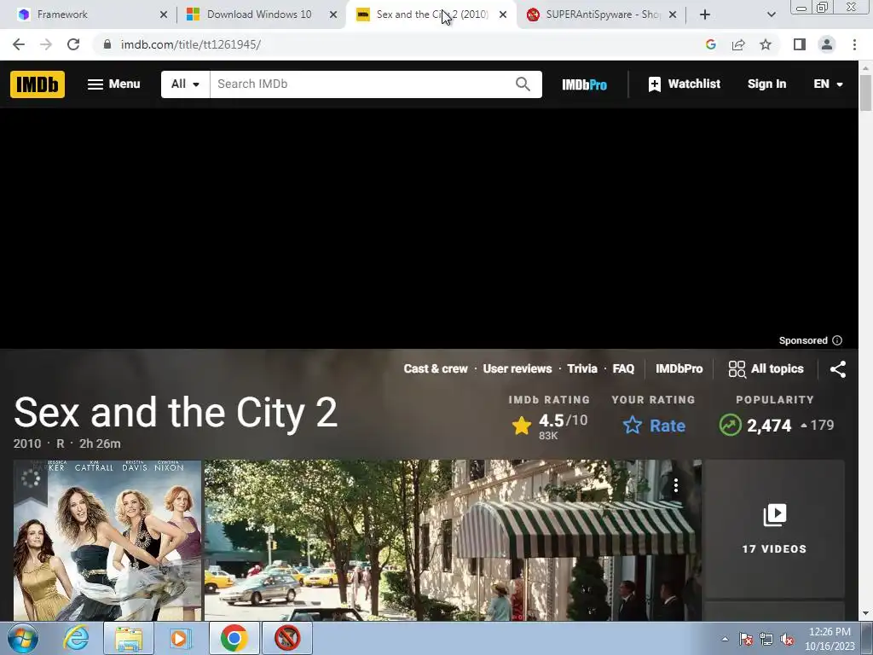Add to watchlist via poster ribbon
This screenshot has height=655, width=873.
(31, 479)
